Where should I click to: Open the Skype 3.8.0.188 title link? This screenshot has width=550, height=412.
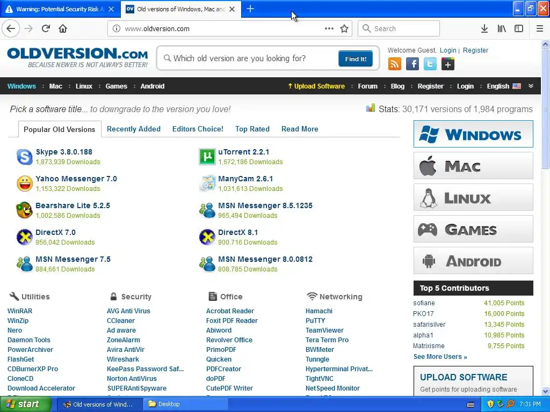64,152
